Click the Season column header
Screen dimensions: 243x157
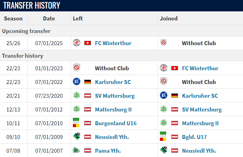pos(13,18)
